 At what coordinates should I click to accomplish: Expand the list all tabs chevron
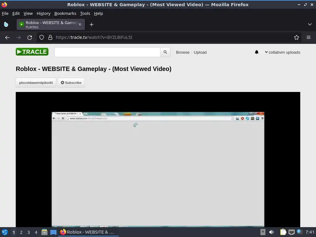pos(310,24)
